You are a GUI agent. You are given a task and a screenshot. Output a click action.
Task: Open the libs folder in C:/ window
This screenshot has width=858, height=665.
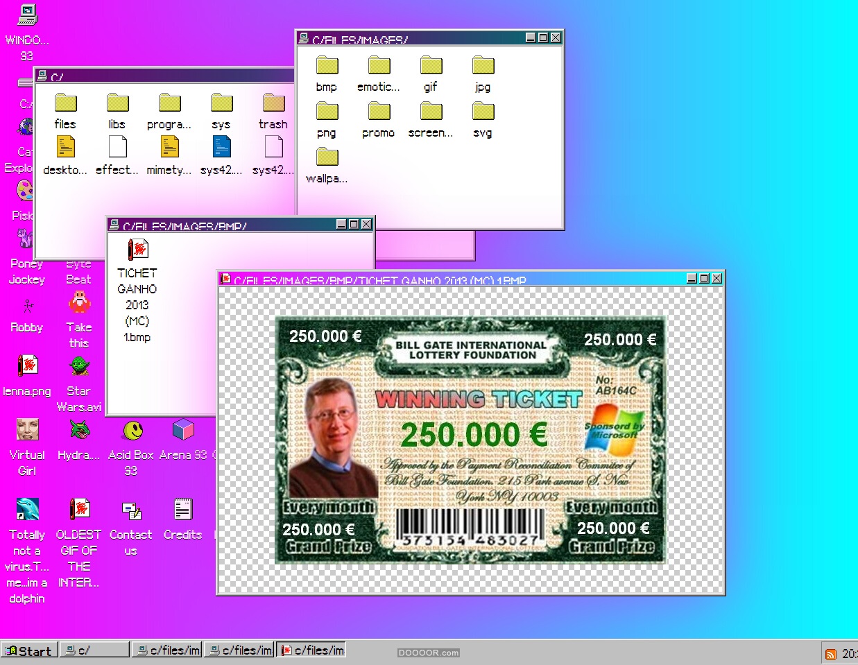pyautogui.click(x=117, y=103)
